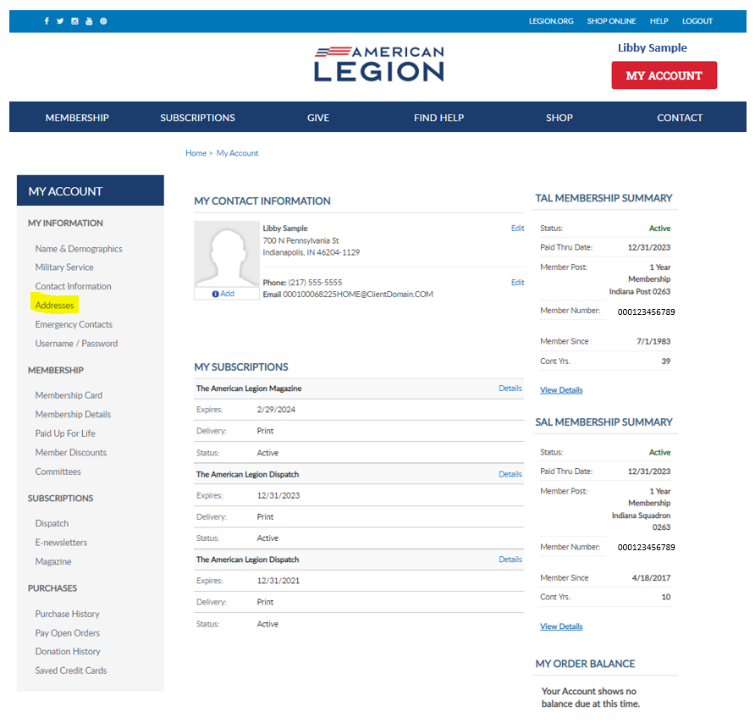Click the red MY ACCOUNT button
The width and height of the screenshot is (755, 728).
664,75
